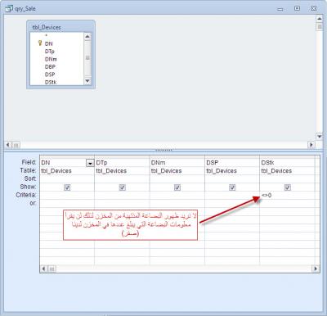Image resolution: width=327 pixels, height=316 pixels.
Task: Click the Sort cell under DN column
Action: [67, 178]
